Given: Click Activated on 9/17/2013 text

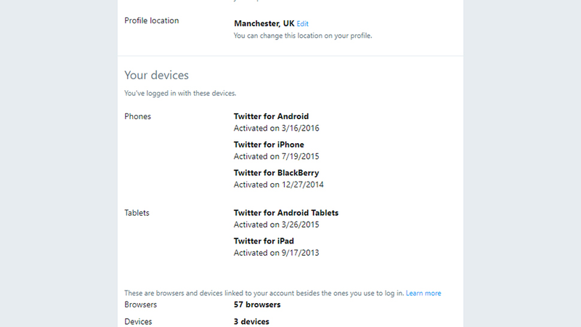Looking at the screenshot, I should [x=277, y=253].
